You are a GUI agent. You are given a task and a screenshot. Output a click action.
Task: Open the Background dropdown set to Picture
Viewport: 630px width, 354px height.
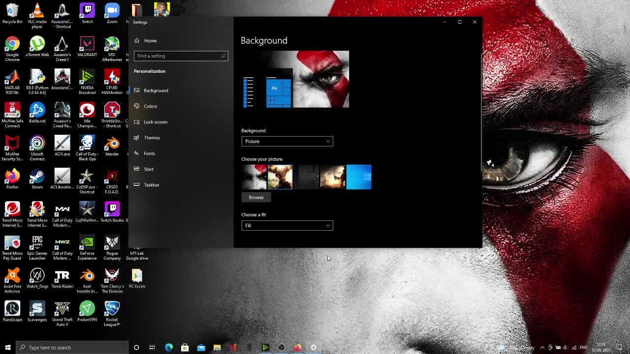tap(287, 141)
